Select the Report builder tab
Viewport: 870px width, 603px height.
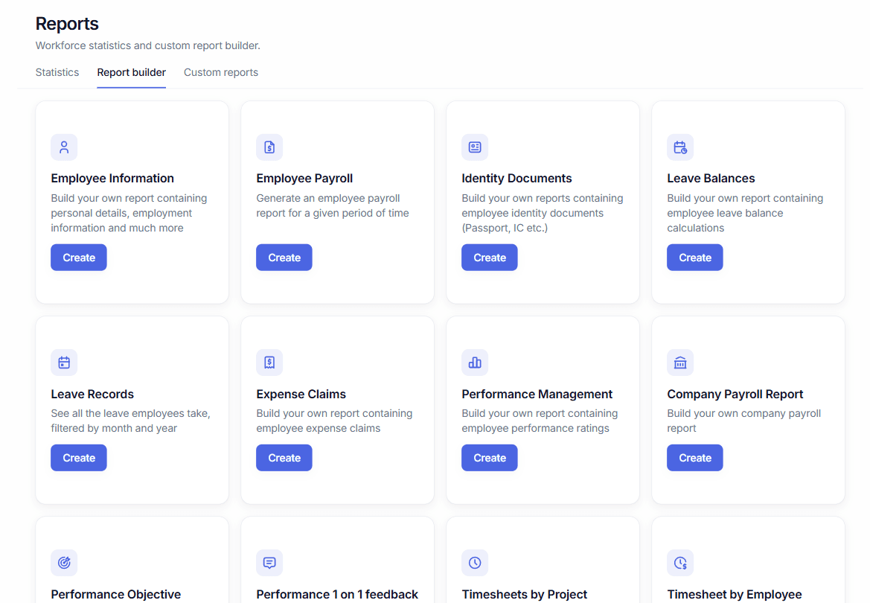coord(132,72)
